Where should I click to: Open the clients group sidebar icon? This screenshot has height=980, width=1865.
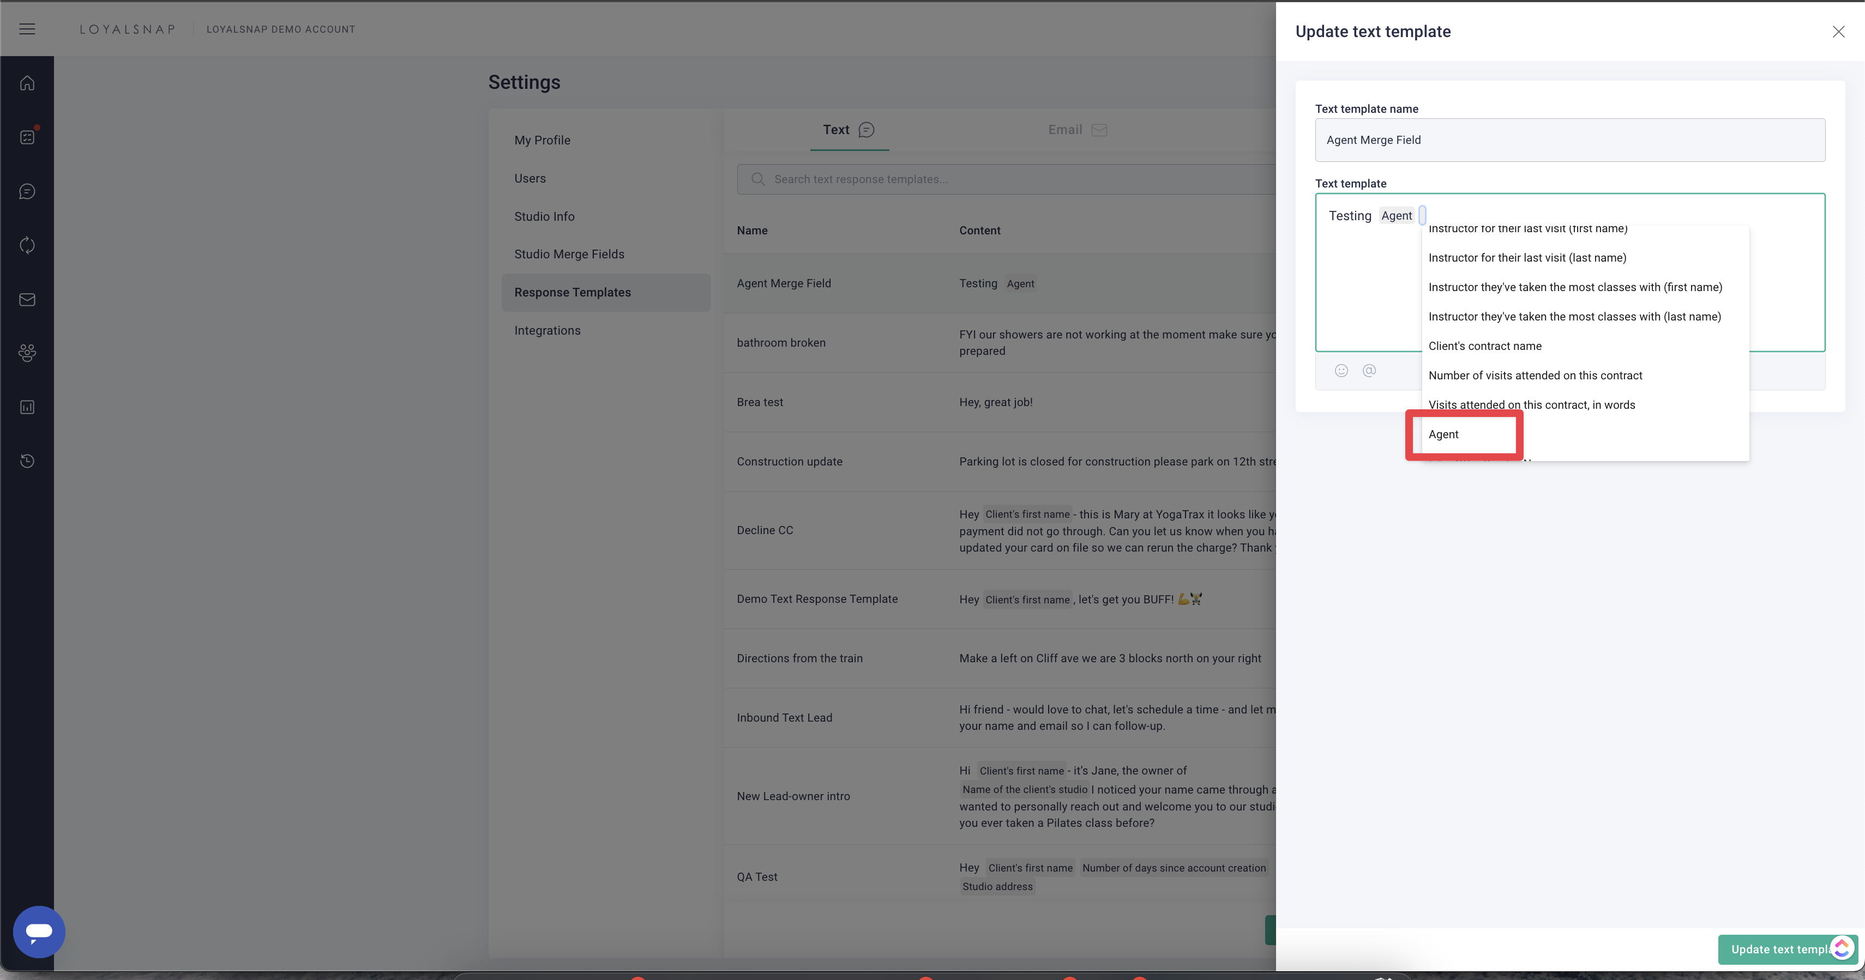click(27, 353)
